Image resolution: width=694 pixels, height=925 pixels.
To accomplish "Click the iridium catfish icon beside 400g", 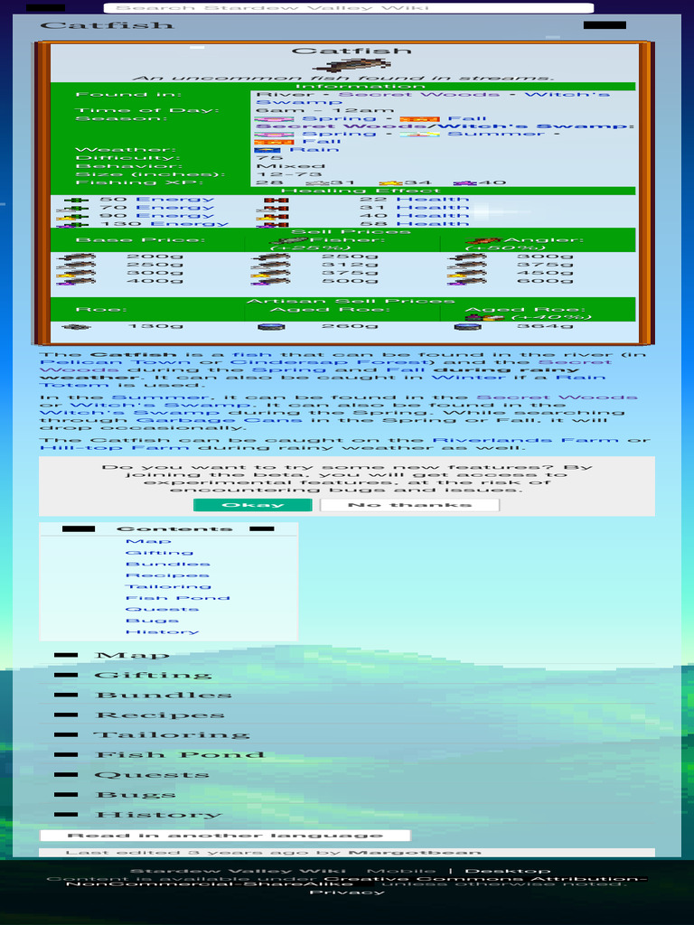I will coord(76,282).
